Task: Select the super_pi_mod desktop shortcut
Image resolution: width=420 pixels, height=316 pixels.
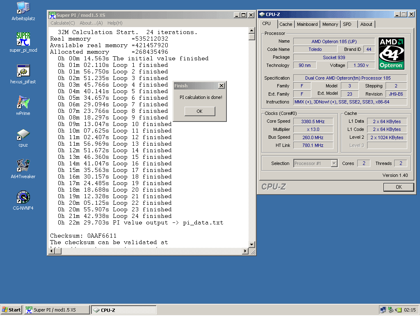Action: 23,42
